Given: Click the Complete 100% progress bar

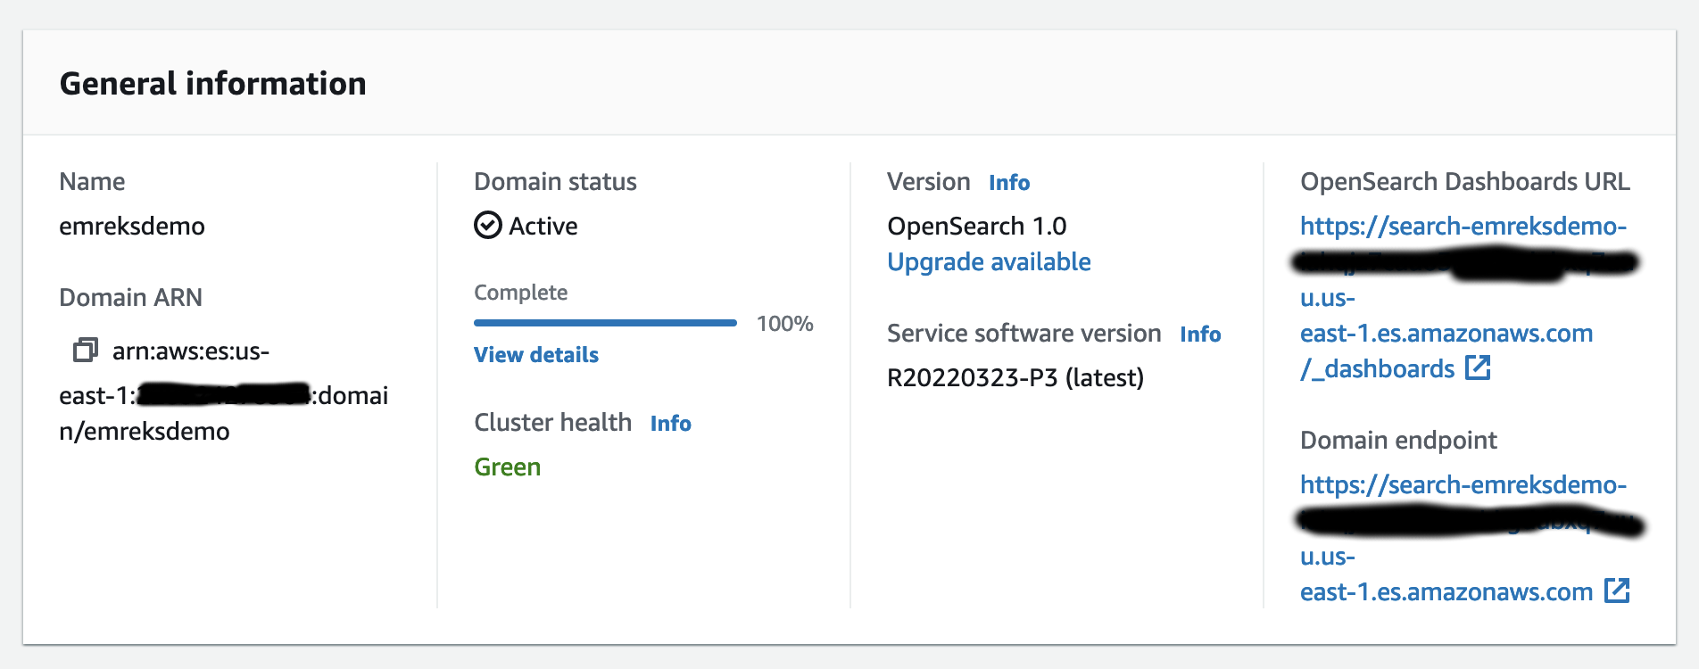Looking at the screenshot, I should click(x=605, y=323).
